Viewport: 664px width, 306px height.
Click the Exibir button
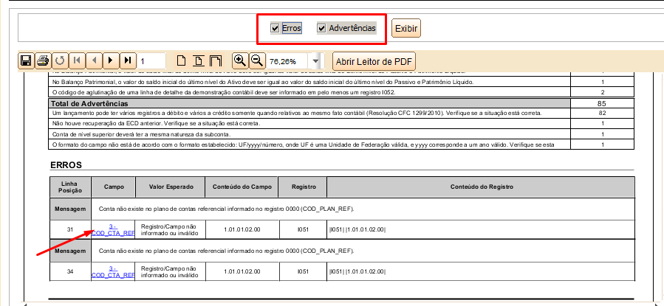coord(406,28)
